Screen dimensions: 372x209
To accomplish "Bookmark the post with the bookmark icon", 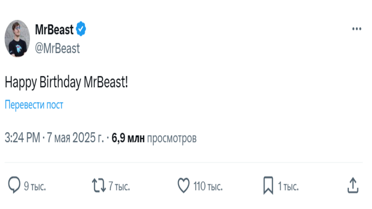I will click(x=268, y=185).
